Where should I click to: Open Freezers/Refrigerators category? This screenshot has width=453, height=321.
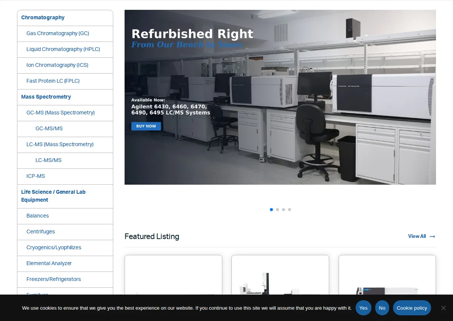point(54,279)
